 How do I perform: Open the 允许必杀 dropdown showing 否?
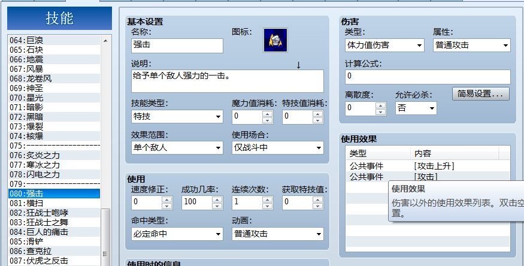pos(416,108)
